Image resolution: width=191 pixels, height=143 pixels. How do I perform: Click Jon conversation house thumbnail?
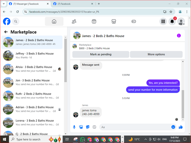(x=8, y=82)
